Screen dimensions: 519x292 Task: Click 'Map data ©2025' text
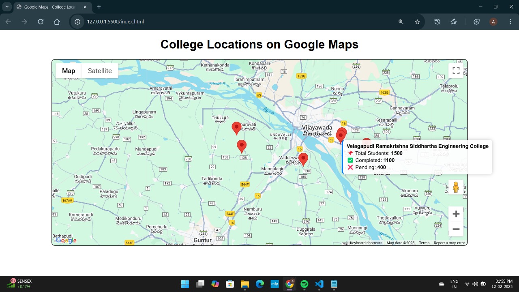(400, 243)
